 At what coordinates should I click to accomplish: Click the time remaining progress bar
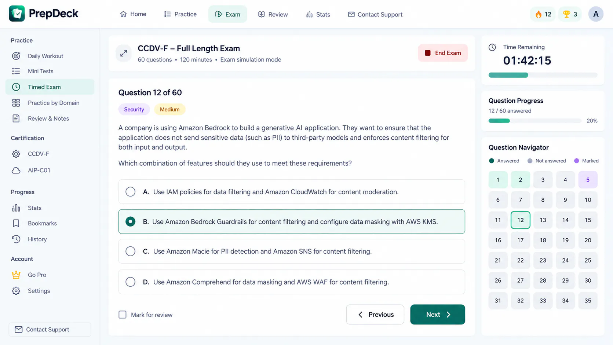543,75
